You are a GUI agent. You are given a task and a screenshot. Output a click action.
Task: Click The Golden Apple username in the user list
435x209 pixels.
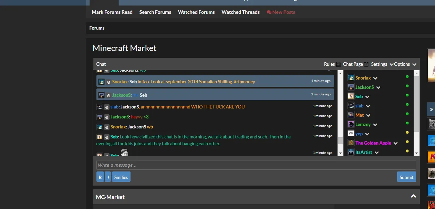[x=373, y=143]
